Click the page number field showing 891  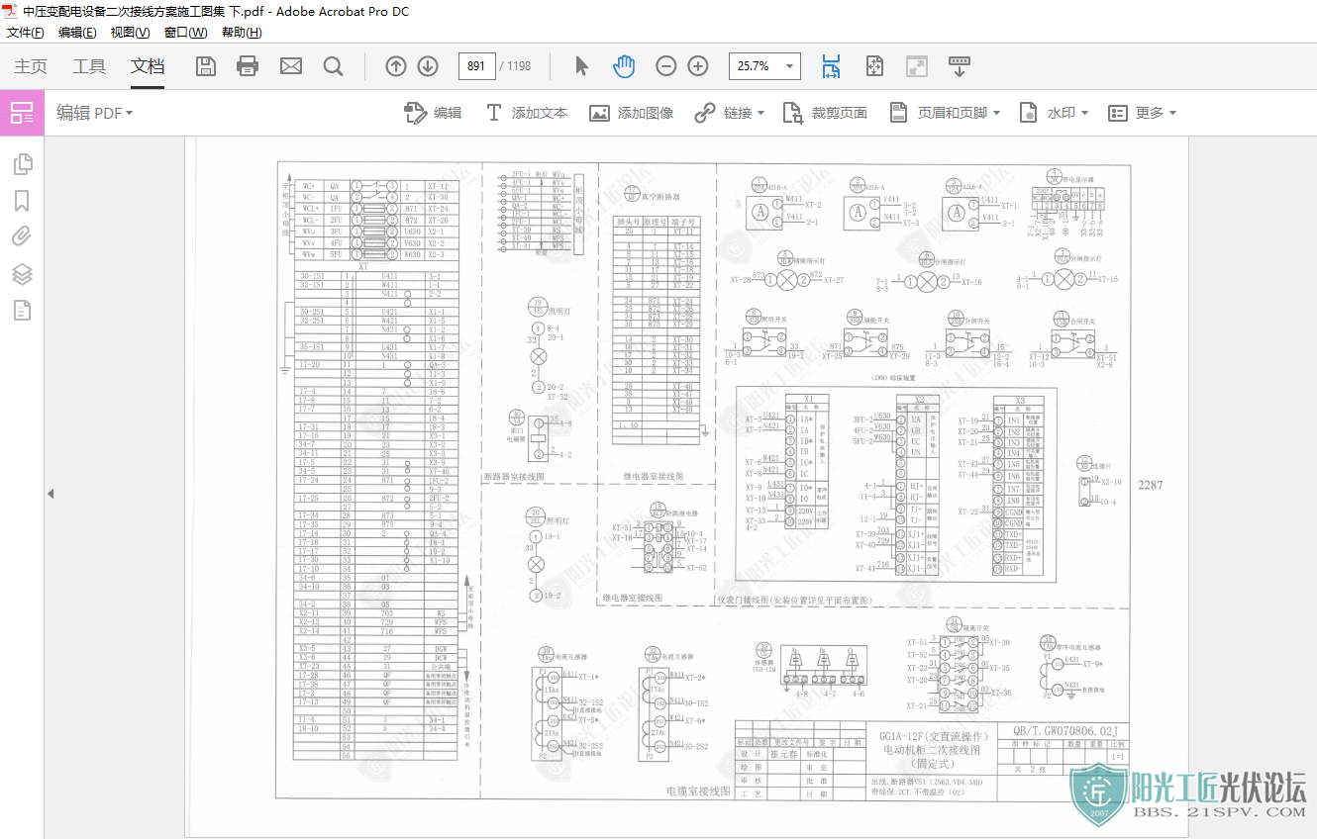point(476,66)
